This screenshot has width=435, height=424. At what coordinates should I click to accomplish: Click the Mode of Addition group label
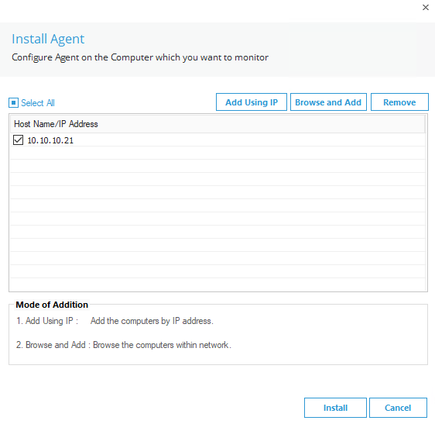52,305
